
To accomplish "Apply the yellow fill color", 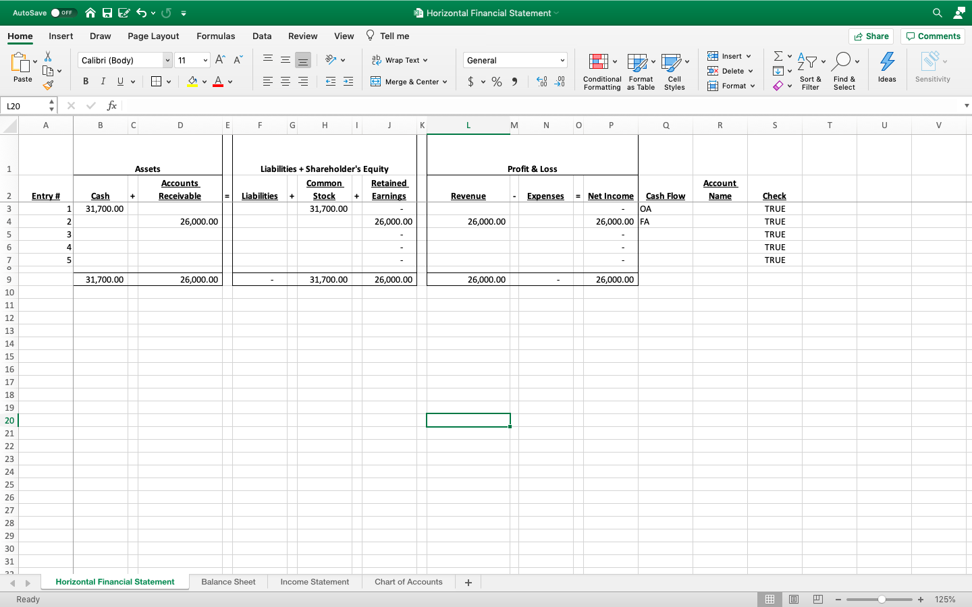I will pyautogui.click(x=192, y=82).
